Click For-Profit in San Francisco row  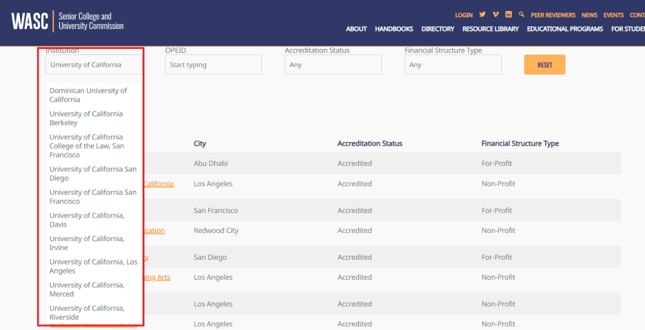[497, 210]
